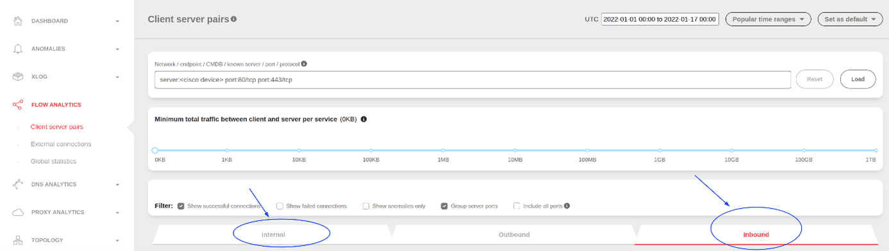The image size is (889, 251).
Task: Select the Inbound tab
Action: 756,234
